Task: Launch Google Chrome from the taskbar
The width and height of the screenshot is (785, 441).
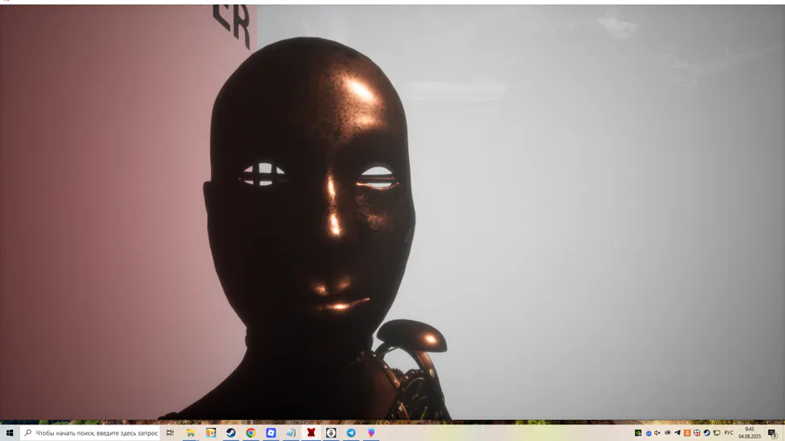Action: [251, 433]
